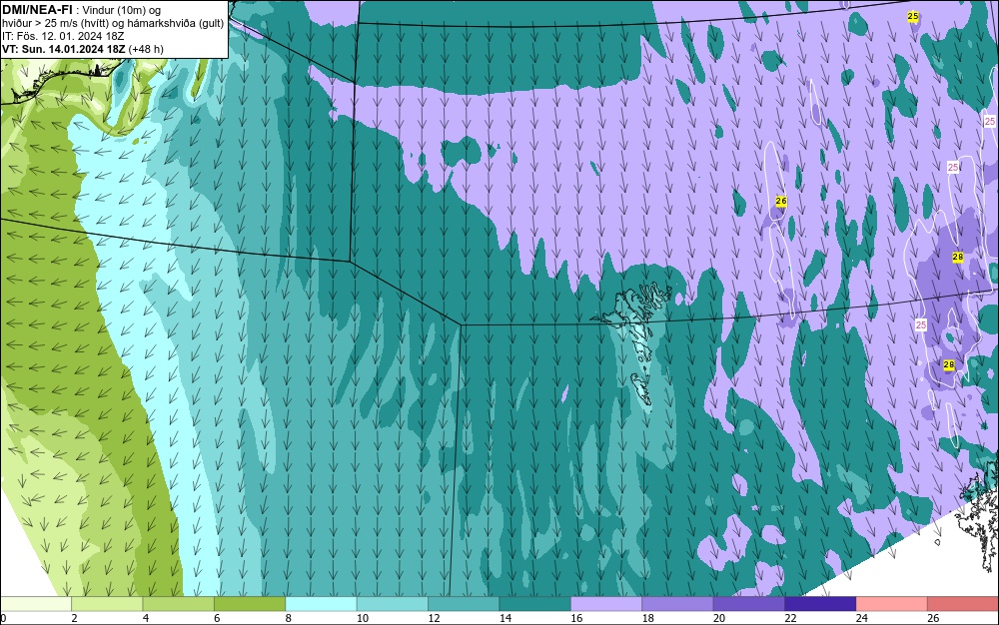
Task: Click the DMI/NEA-FI title text
Action: pyautogui.click(x=37, y=10)
